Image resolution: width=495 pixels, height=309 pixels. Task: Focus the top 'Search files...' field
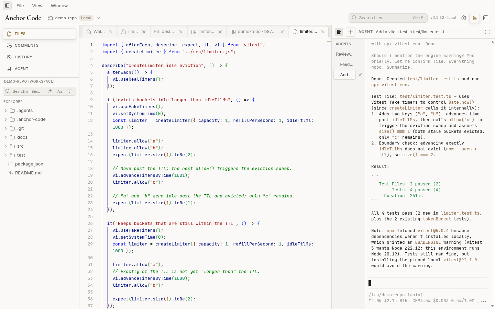(x=388, y=18)
